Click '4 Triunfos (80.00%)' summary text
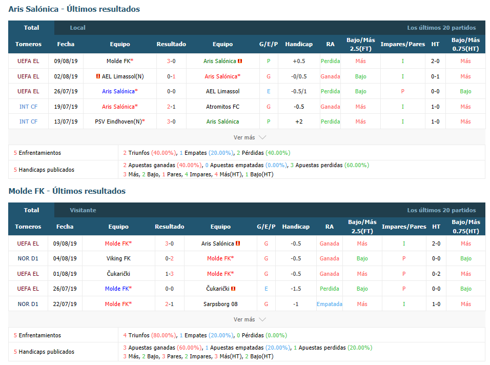490x365 pixels. click(x=150, y=335)
